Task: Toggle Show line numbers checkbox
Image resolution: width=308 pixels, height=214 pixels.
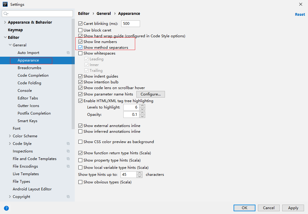Action: (x=80, y=42)
